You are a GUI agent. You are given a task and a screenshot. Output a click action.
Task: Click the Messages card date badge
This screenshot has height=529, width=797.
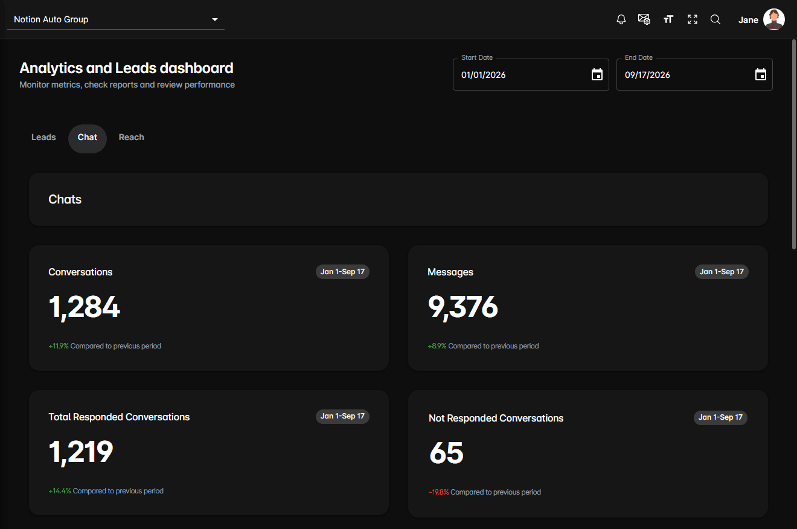pyautogui.click(x=722, y=272)
